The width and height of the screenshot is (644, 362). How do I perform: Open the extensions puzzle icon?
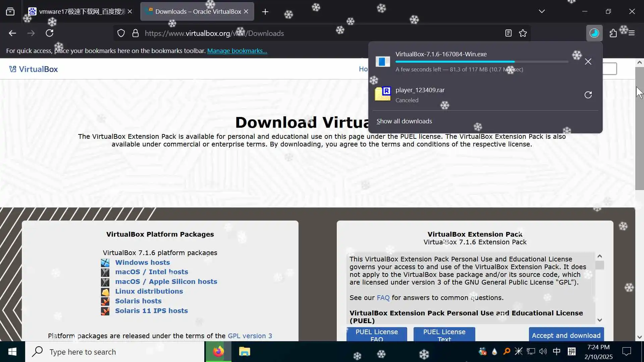tap(613, 33)
